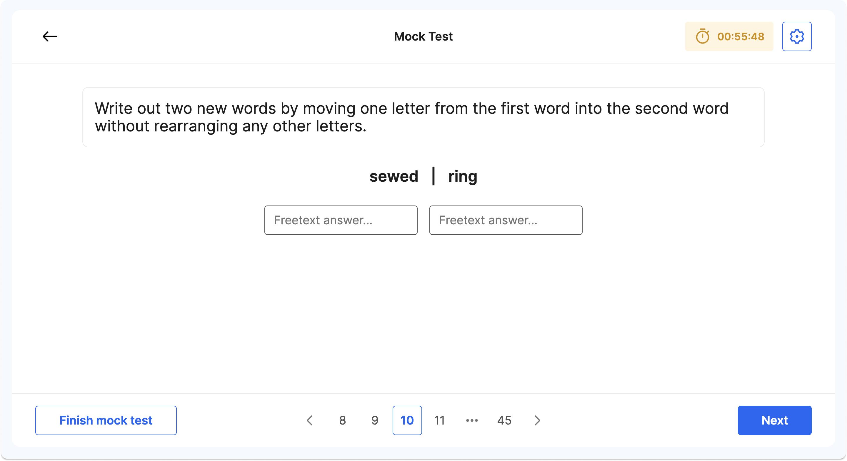847x461 pixels.
Task: Navigate to question 11
Action: (x=440, y=420)
